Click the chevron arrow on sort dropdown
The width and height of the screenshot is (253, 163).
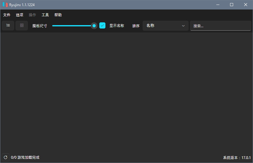pos(183,26)
